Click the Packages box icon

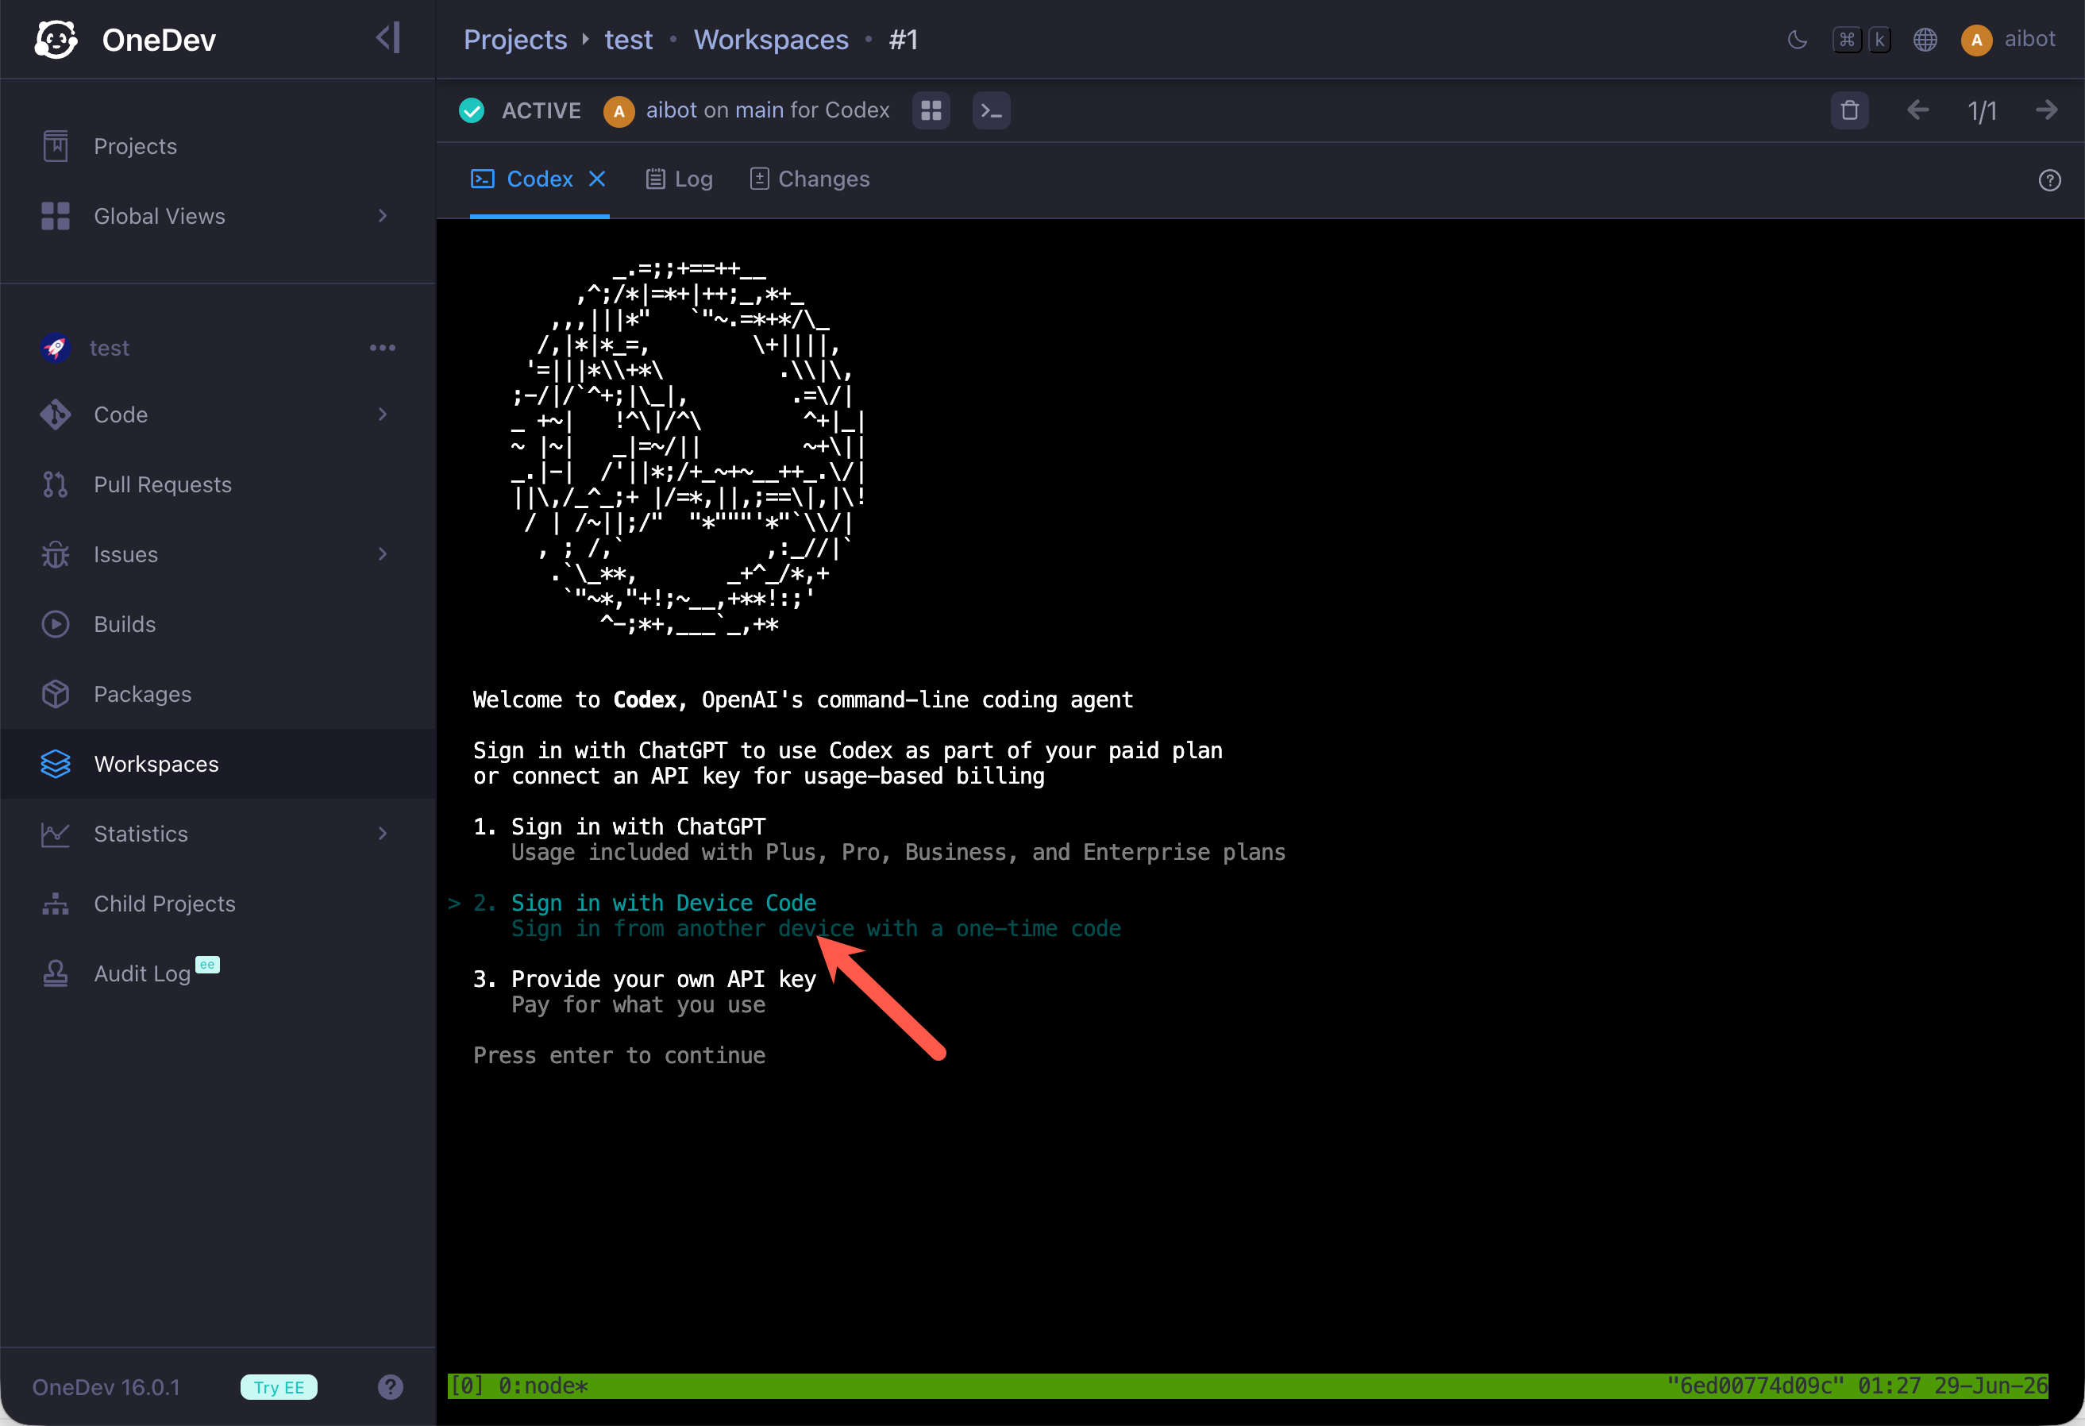point(56,695)
